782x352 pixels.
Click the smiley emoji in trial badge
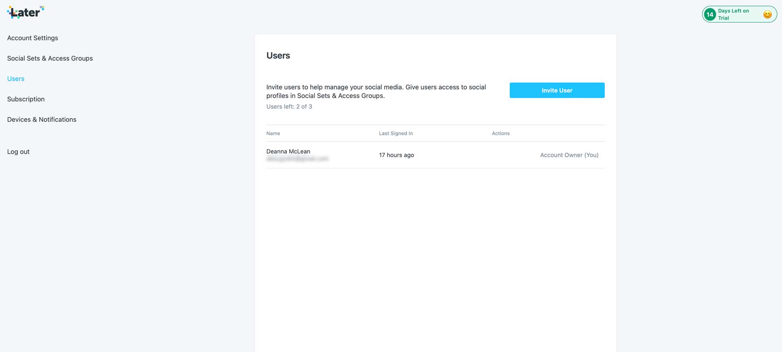[767, 14]
